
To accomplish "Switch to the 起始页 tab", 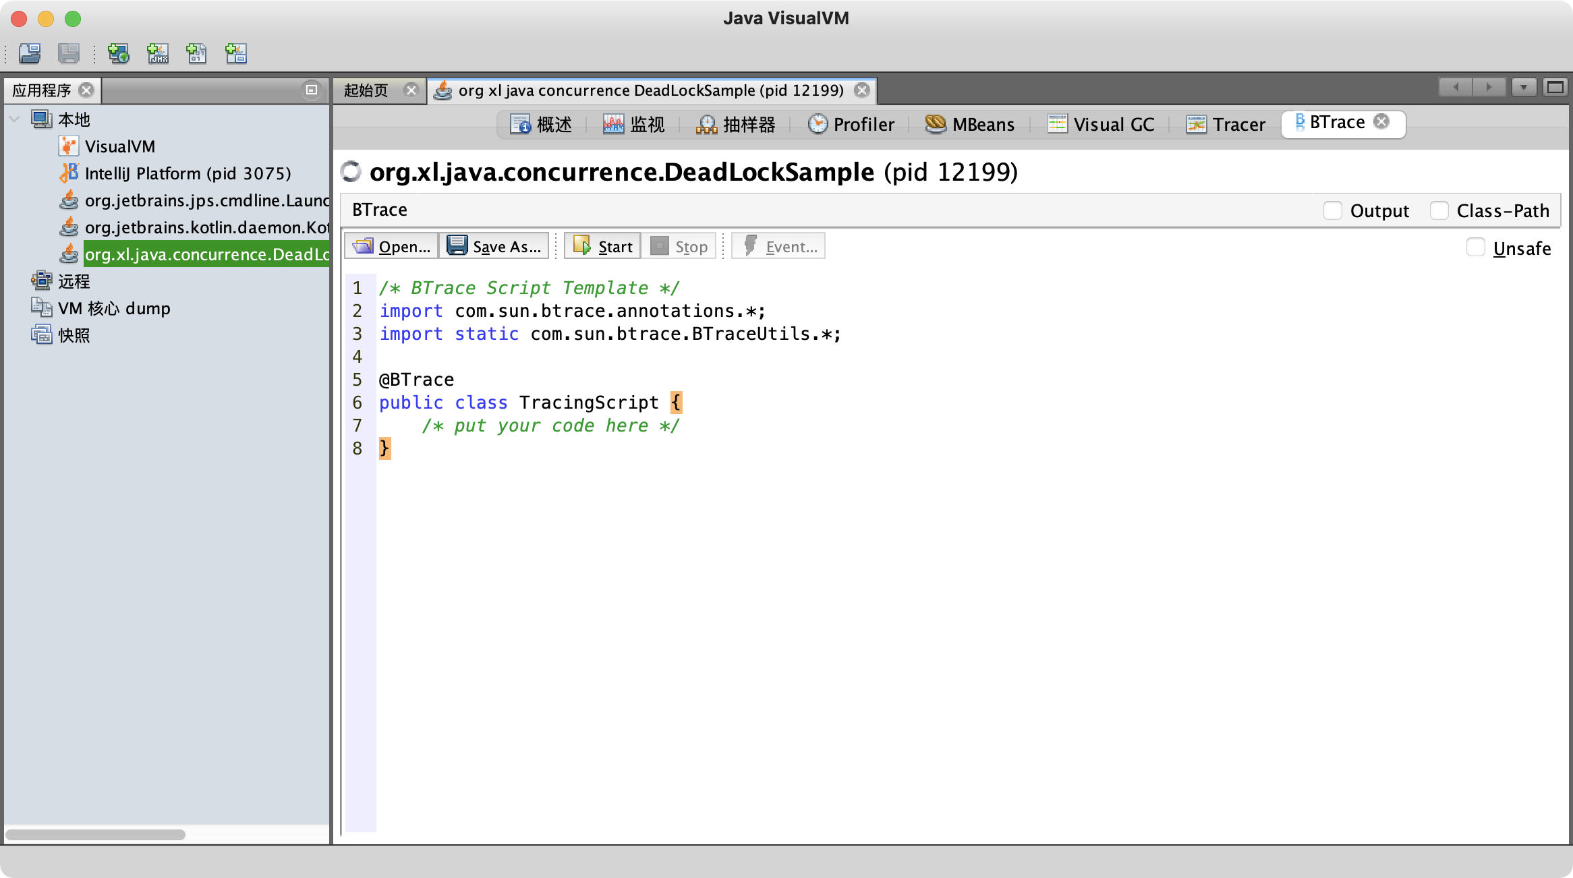I will [x=366, y=90].
